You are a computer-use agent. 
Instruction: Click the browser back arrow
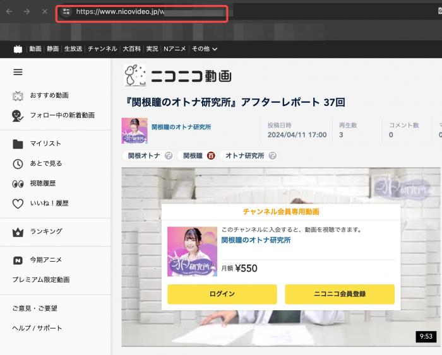pos(9,11)
